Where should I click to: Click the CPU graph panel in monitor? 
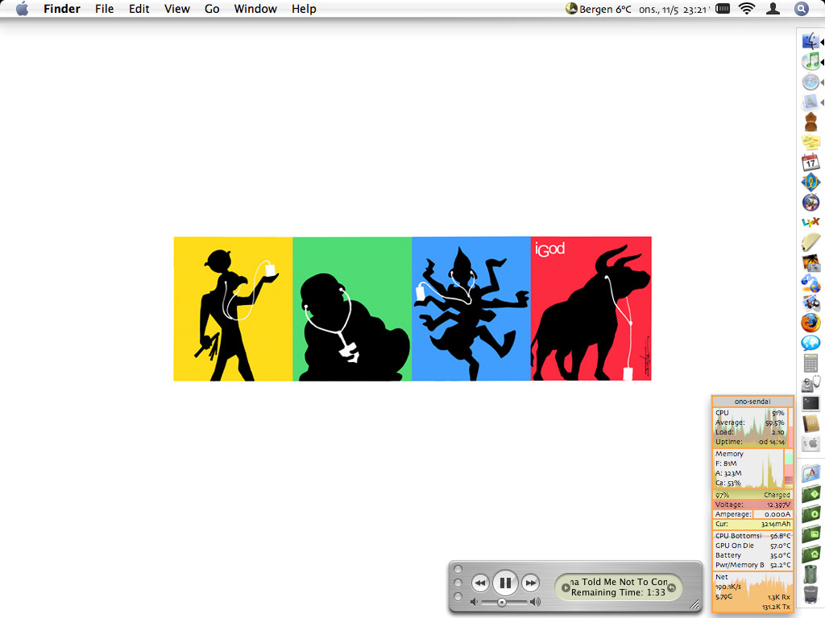coord(752,427)
